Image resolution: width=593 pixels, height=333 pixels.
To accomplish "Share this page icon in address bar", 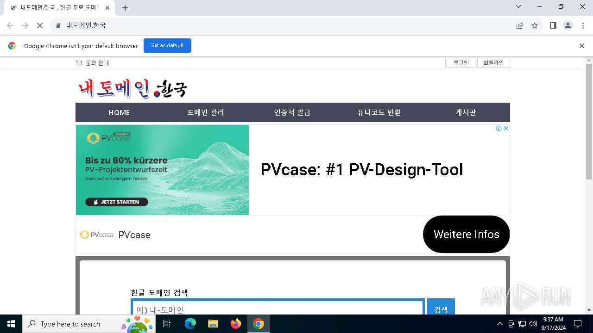I will 520,25.
